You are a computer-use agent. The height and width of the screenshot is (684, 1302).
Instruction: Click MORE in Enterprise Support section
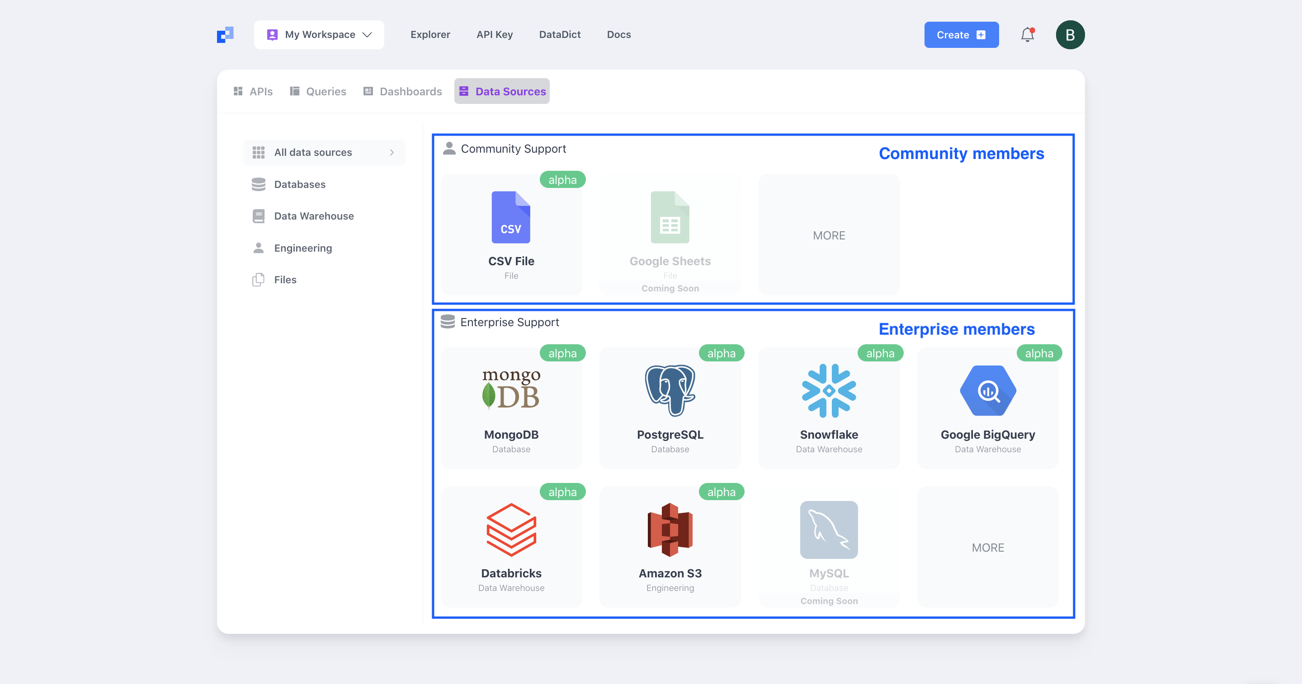(987, 547)
